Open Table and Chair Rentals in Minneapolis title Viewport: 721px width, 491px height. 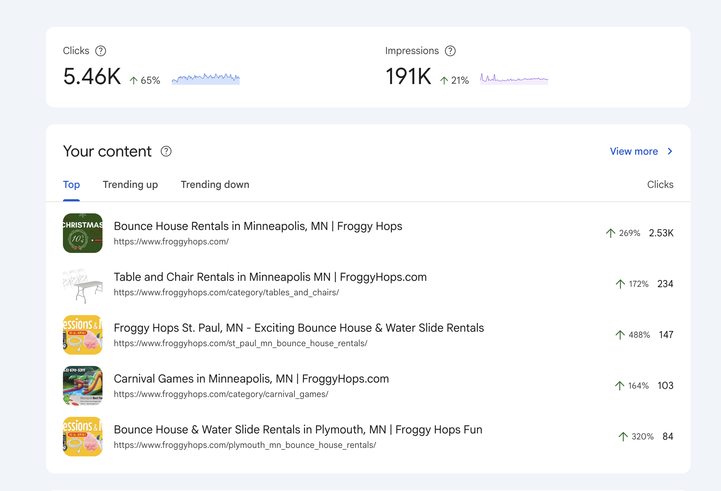[270, 277]
